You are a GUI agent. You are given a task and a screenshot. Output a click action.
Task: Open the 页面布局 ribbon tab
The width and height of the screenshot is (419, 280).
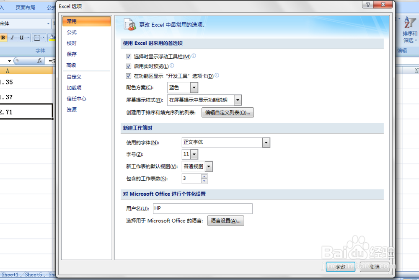click(26, 8)
